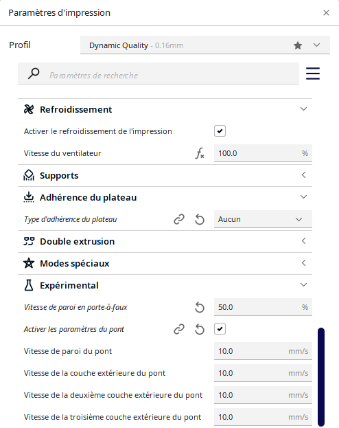Toggle Activer le refroidissement de l'impression checkbox

coord(220,131)
